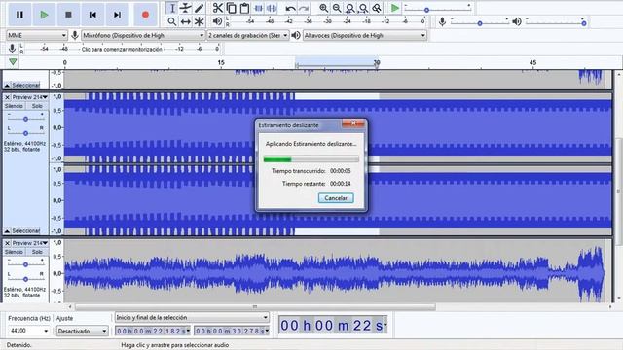623x350 pixels.
Task: Click the green Play-at-speed button
Action: (394, 8)
